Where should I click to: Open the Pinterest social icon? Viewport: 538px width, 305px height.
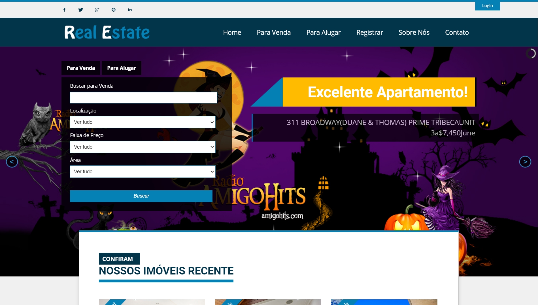tap(113, 10)
